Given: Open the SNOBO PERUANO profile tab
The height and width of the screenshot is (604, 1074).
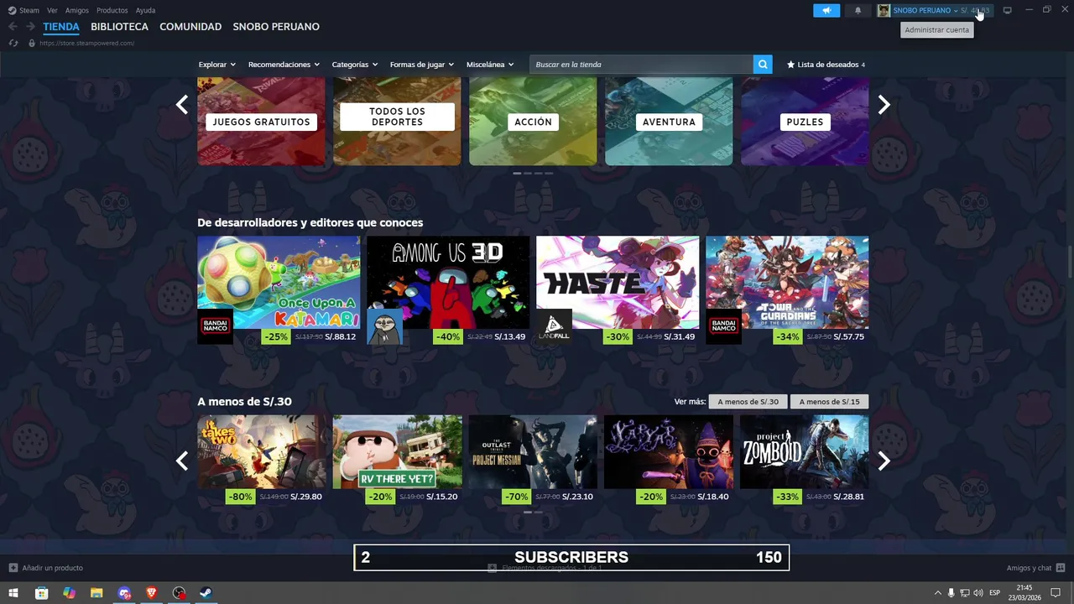Looking at the screenshot, I should coord(276,27).
